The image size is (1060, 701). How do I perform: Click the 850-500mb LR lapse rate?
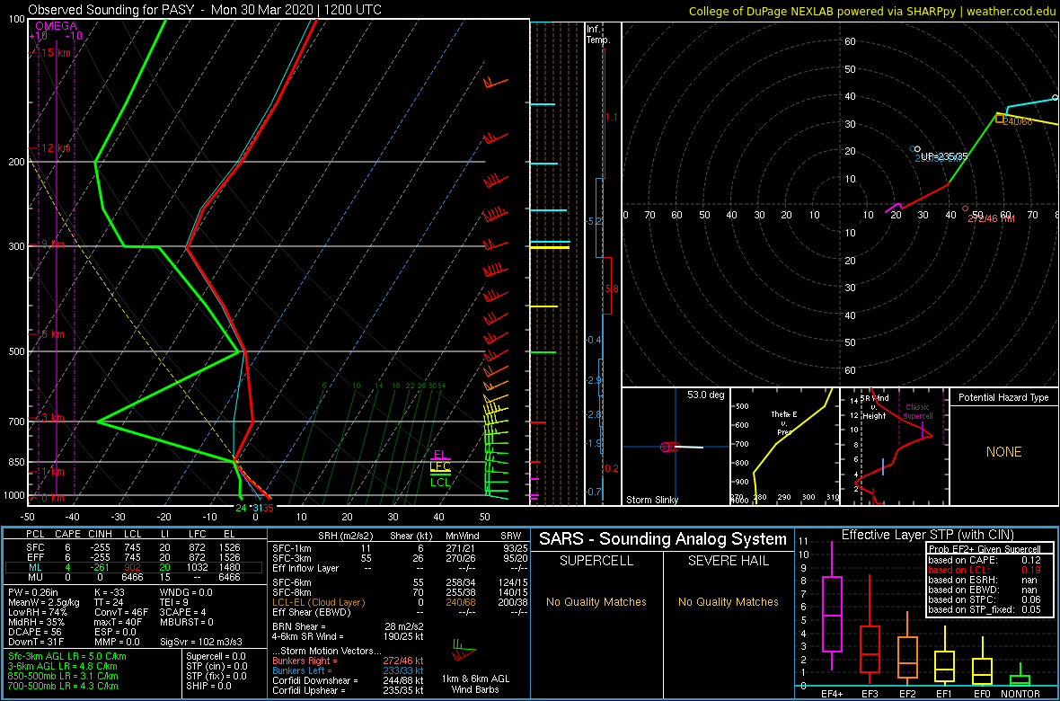click(63, 676)
